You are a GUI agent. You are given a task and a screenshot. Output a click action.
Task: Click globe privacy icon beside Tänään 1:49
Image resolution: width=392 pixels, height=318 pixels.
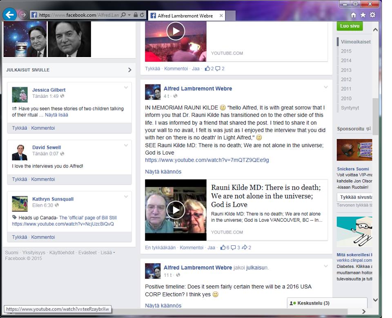click(x=62, y=96)
